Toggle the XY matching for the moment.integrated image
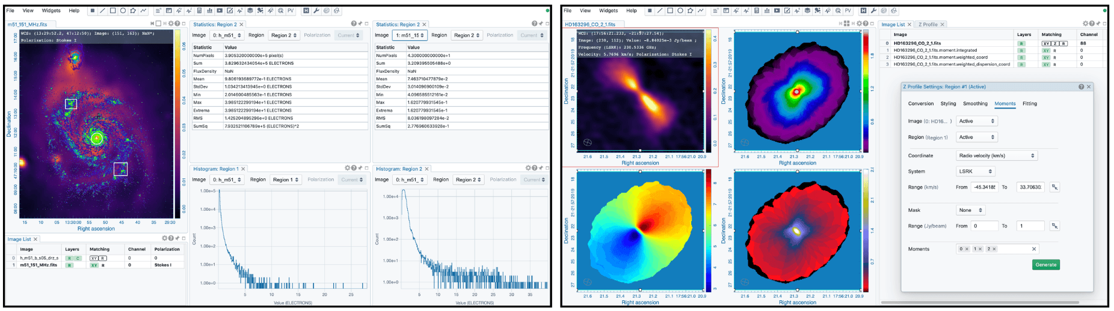 [x=1046, y=50]
